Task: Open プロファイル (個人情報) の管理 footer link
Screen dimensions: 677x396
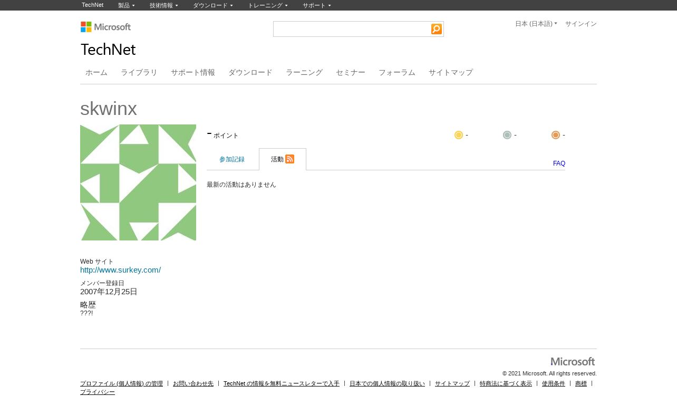Action: click(121, 383)
